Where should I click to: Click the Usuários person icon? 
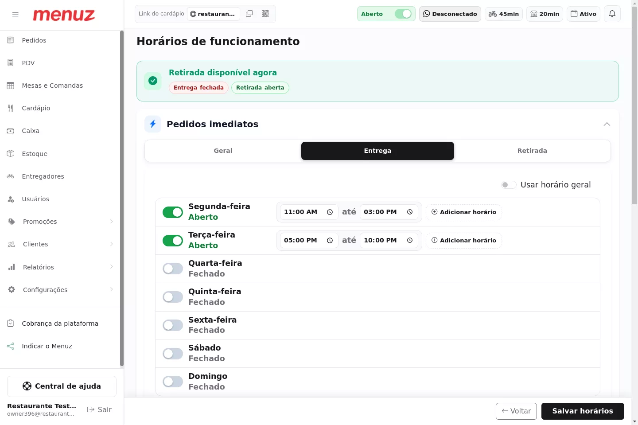tap(11, 199)
